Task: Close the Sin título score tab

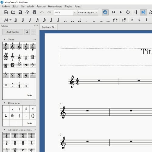Action: [x=53, y=27]
